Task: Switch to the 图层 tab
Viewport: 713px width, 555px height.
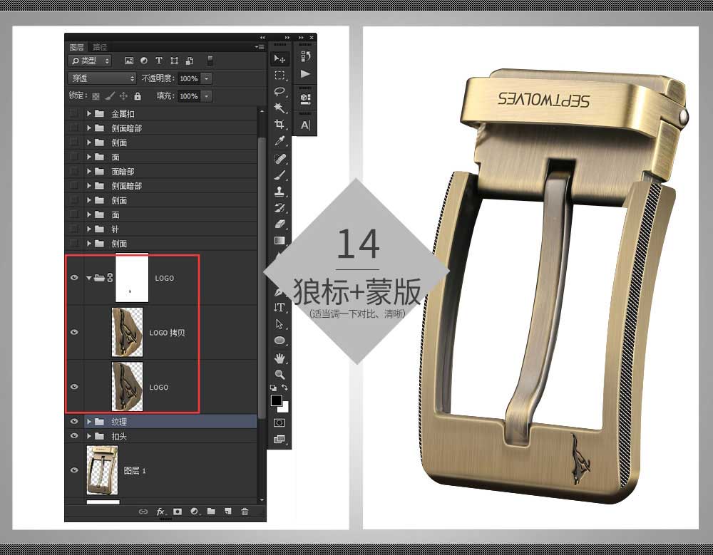Action: (x=77, y=47)
